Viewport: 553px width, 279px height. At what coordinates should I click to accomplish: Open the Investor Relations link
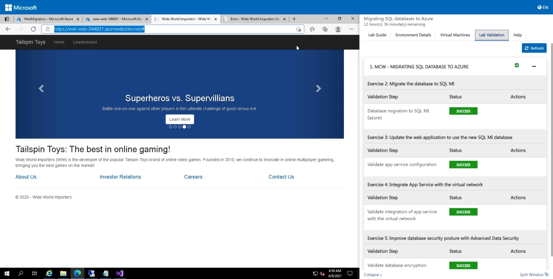pos(120,177)
